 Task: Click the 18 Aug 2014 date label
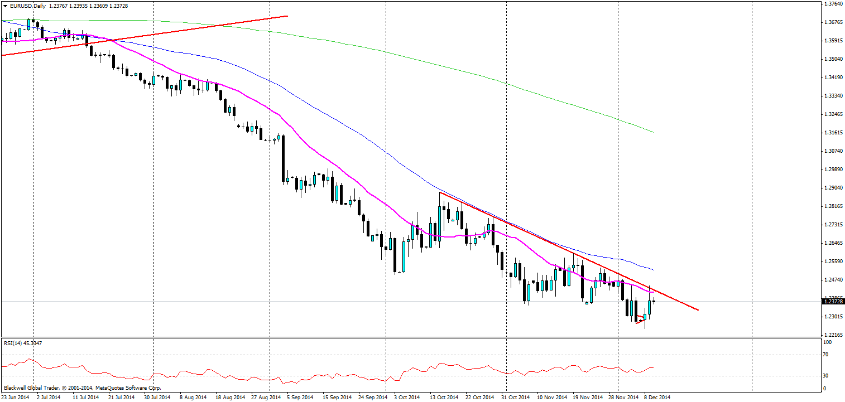tap(229, 398)
